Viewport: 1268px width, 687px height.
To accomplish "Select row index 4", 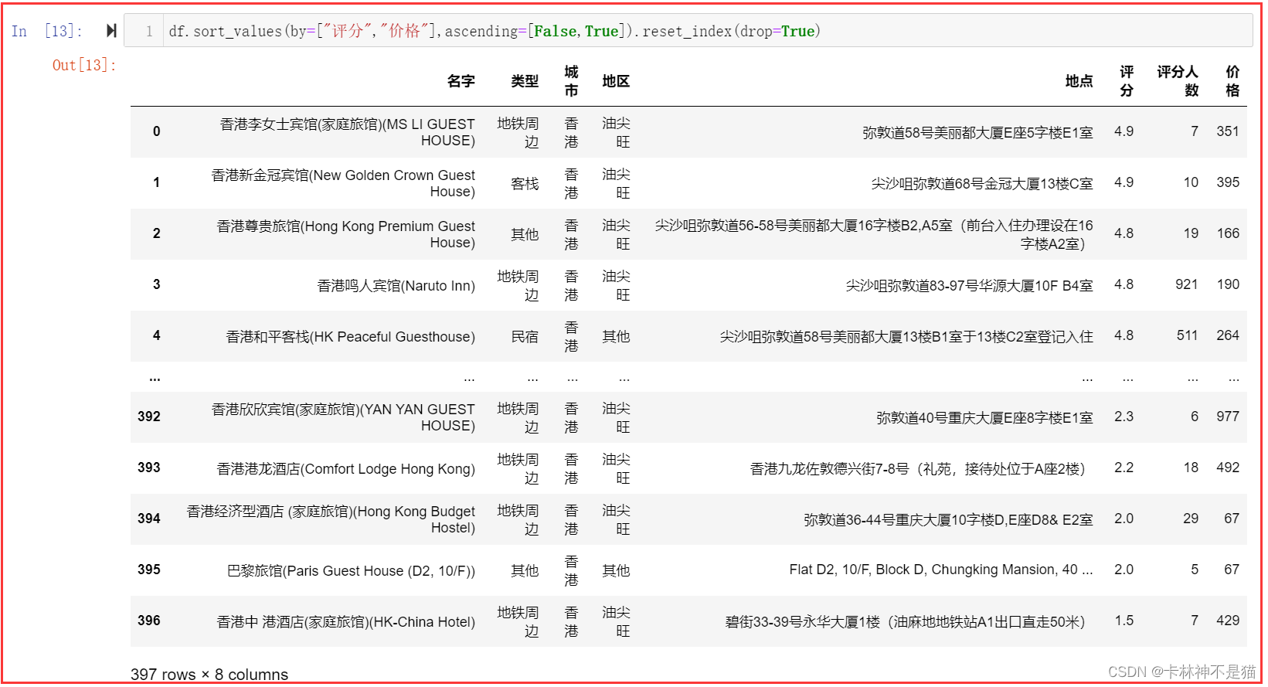I will 157,335.
